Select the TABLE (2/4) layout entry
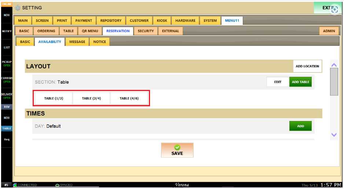This screenshot has width=344, height=189. tap(91, 98)
